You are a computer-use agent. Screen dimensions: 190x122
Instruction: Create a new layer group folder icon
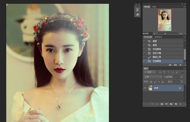click(171, 104)
